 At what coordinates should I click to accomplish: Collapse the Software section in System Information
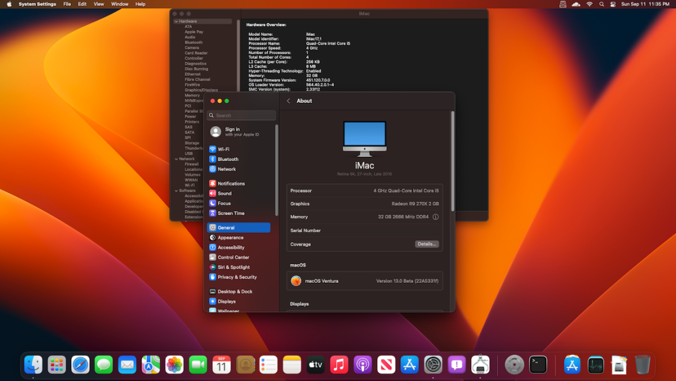[176, 190]
